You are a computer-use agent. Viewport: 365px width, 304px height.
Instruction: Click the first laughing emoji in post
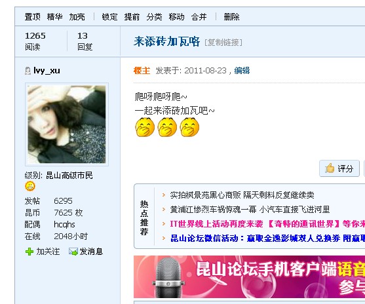[145, 127]
